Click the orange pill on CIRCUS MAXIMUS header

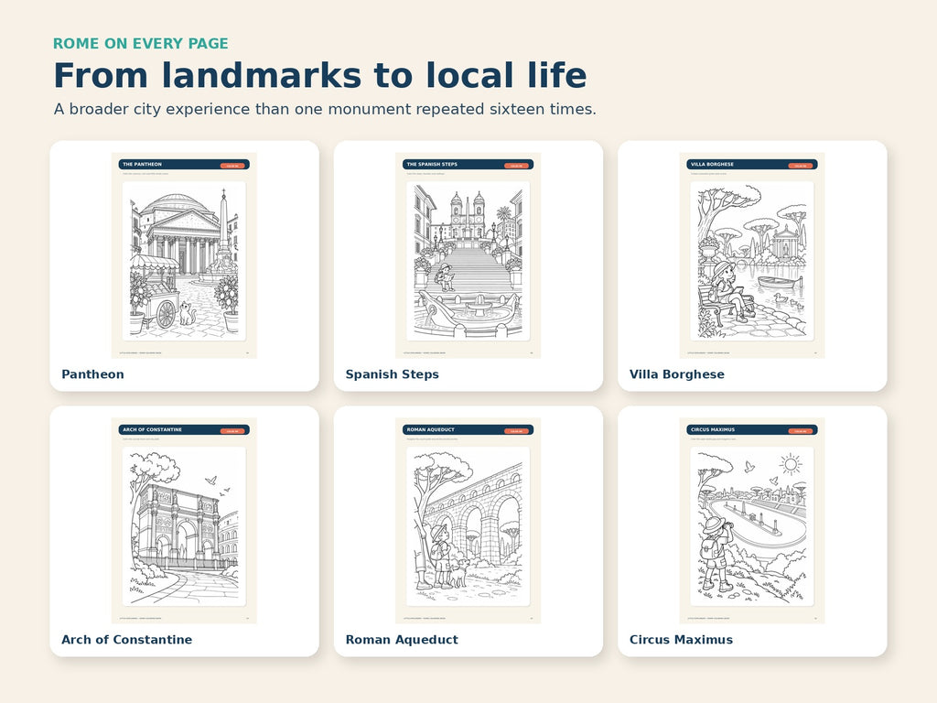tap(800, 431)
